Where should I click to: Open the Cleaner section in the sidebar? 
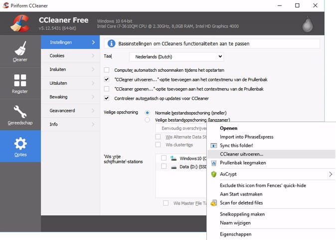20,51
